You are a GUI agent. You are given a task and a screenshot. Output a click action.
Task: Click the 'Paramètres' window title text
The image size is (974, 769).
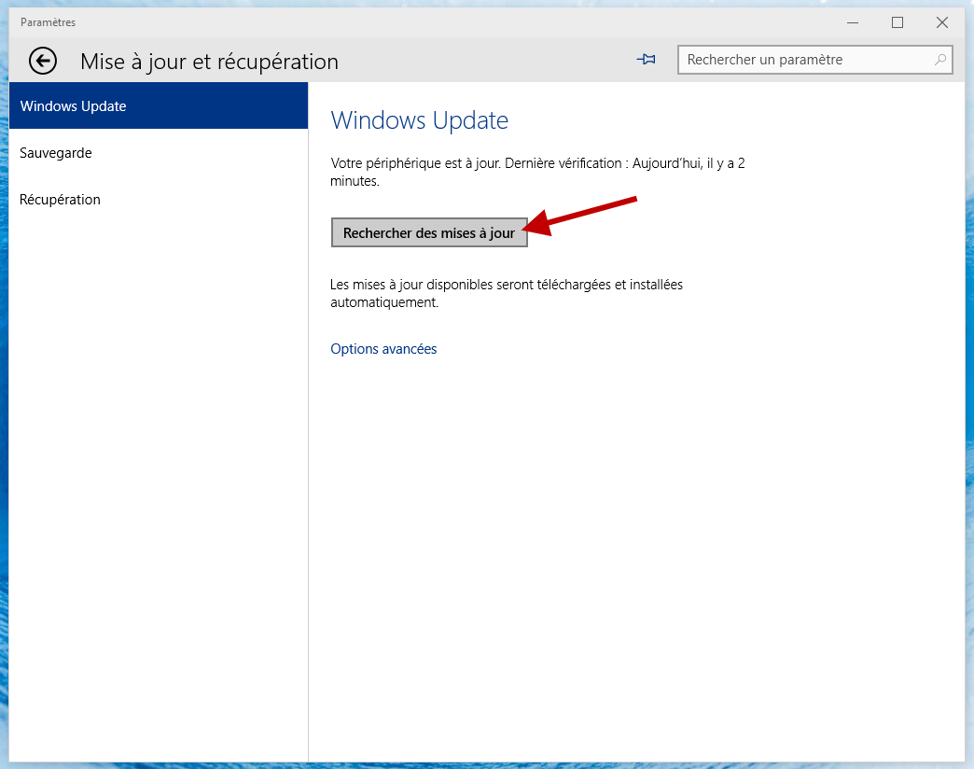[x=48, y=22]
